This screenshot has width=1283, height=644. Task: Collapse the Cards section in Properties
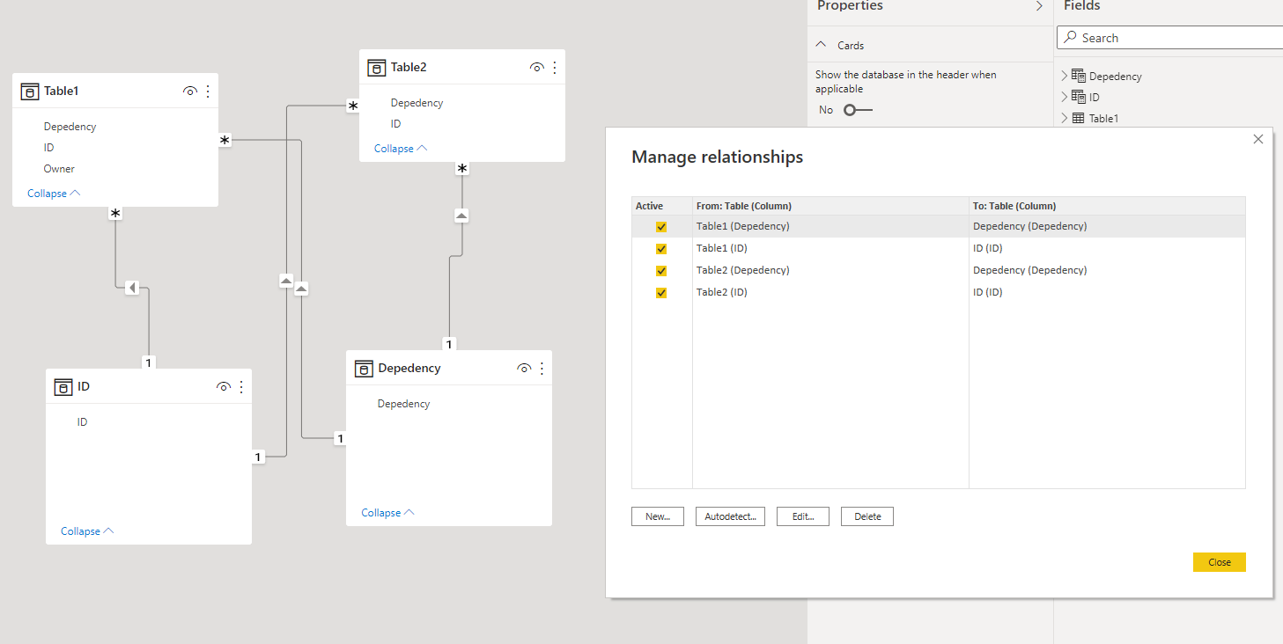point(821,45)
